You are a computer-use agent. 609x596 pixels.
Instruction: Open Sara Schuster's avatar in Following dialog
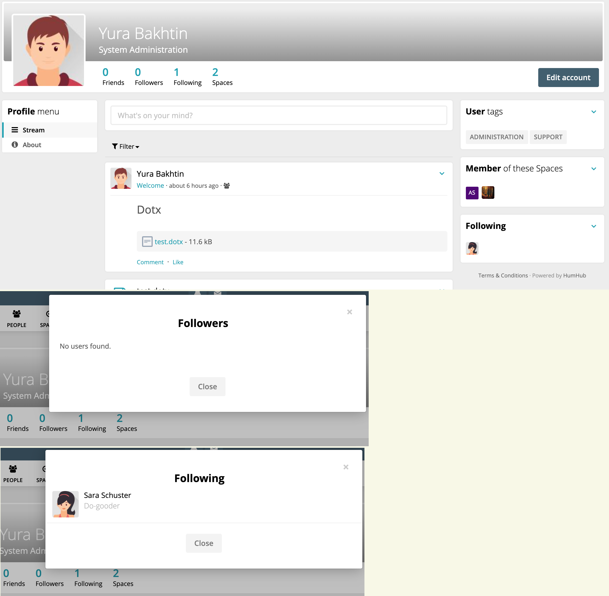[x=65, y=504]
